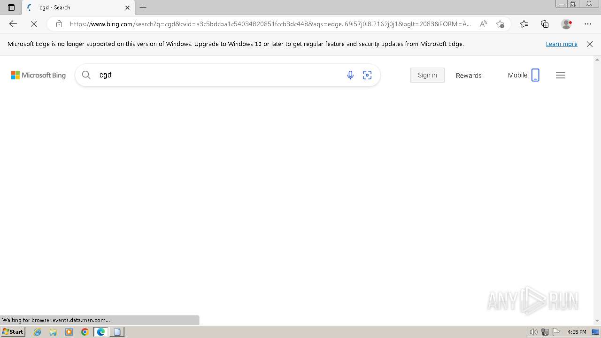Open File Explorer from taskbar
This screenshot has height=338, width=601.
[53, 332]
